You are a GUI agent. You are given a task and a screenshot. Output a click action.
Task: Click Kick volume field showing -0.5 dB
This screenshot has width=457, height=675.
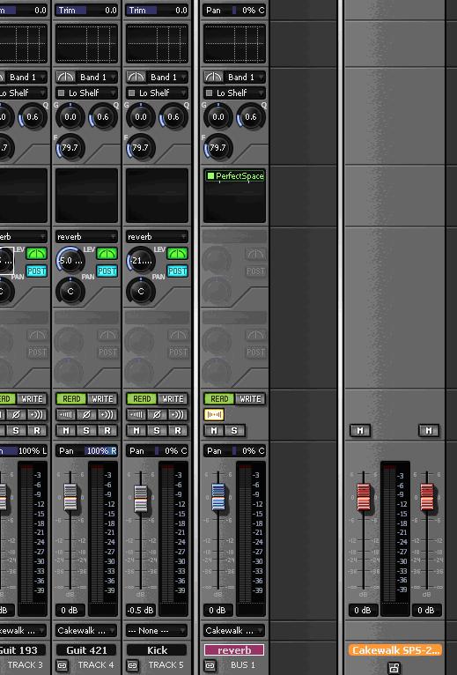point(140,610)
